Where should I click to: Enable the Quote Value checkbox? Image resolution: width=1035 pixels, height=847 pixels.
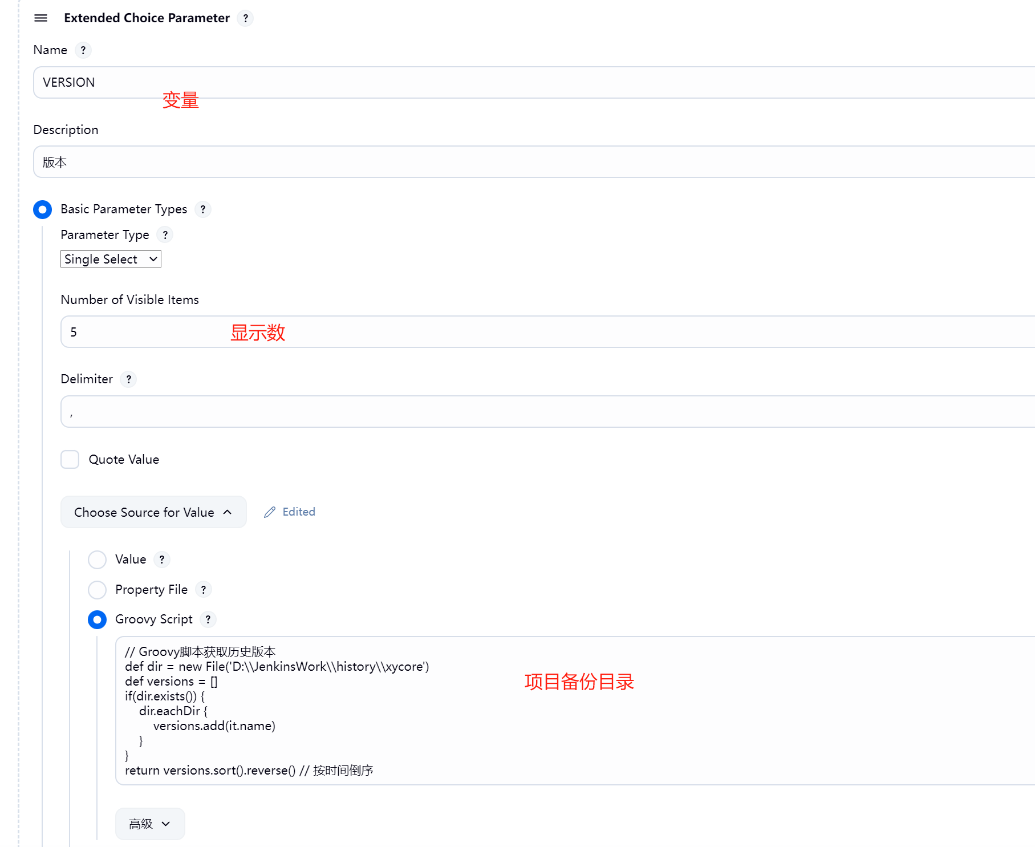(x=70, y=460)
